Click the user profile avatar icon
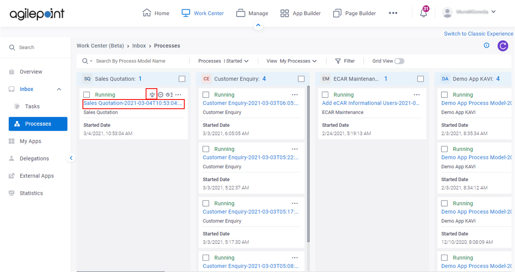The height and width of the screenshot is (272, 515). tap(447, 12)
